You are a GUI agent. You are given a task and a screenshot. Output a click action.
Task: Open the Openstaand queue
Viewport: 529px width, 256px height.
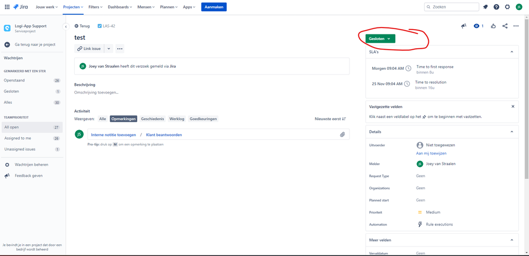(x=32, y=80)
